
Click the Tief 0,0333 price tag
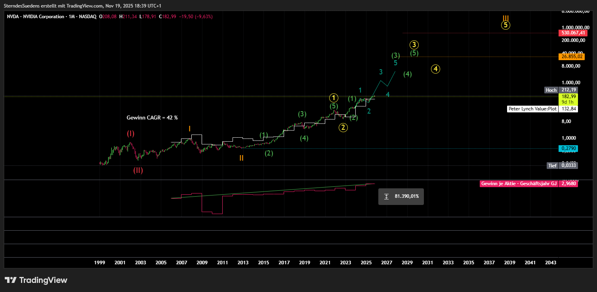pyautogui.click(x=562, y=166)
